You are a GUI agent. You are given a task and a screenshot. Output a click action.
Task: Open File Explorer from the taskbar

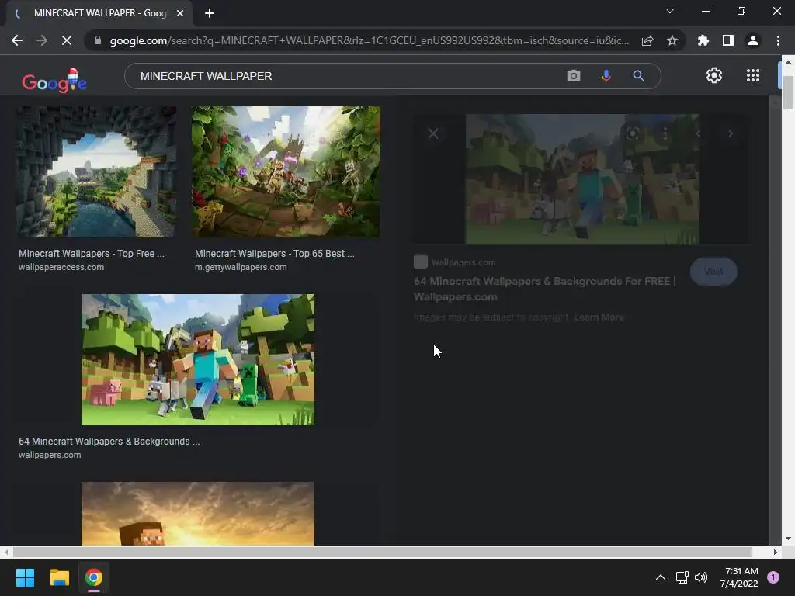point(59,577)
